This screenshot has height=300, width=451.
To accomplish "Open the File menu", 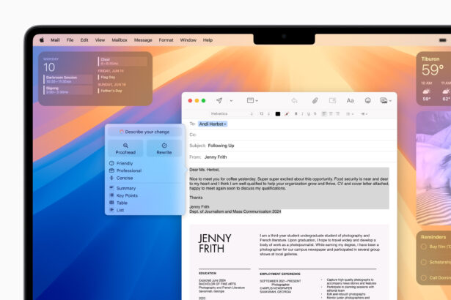I will pyautogui.click(x=70, y=40).
